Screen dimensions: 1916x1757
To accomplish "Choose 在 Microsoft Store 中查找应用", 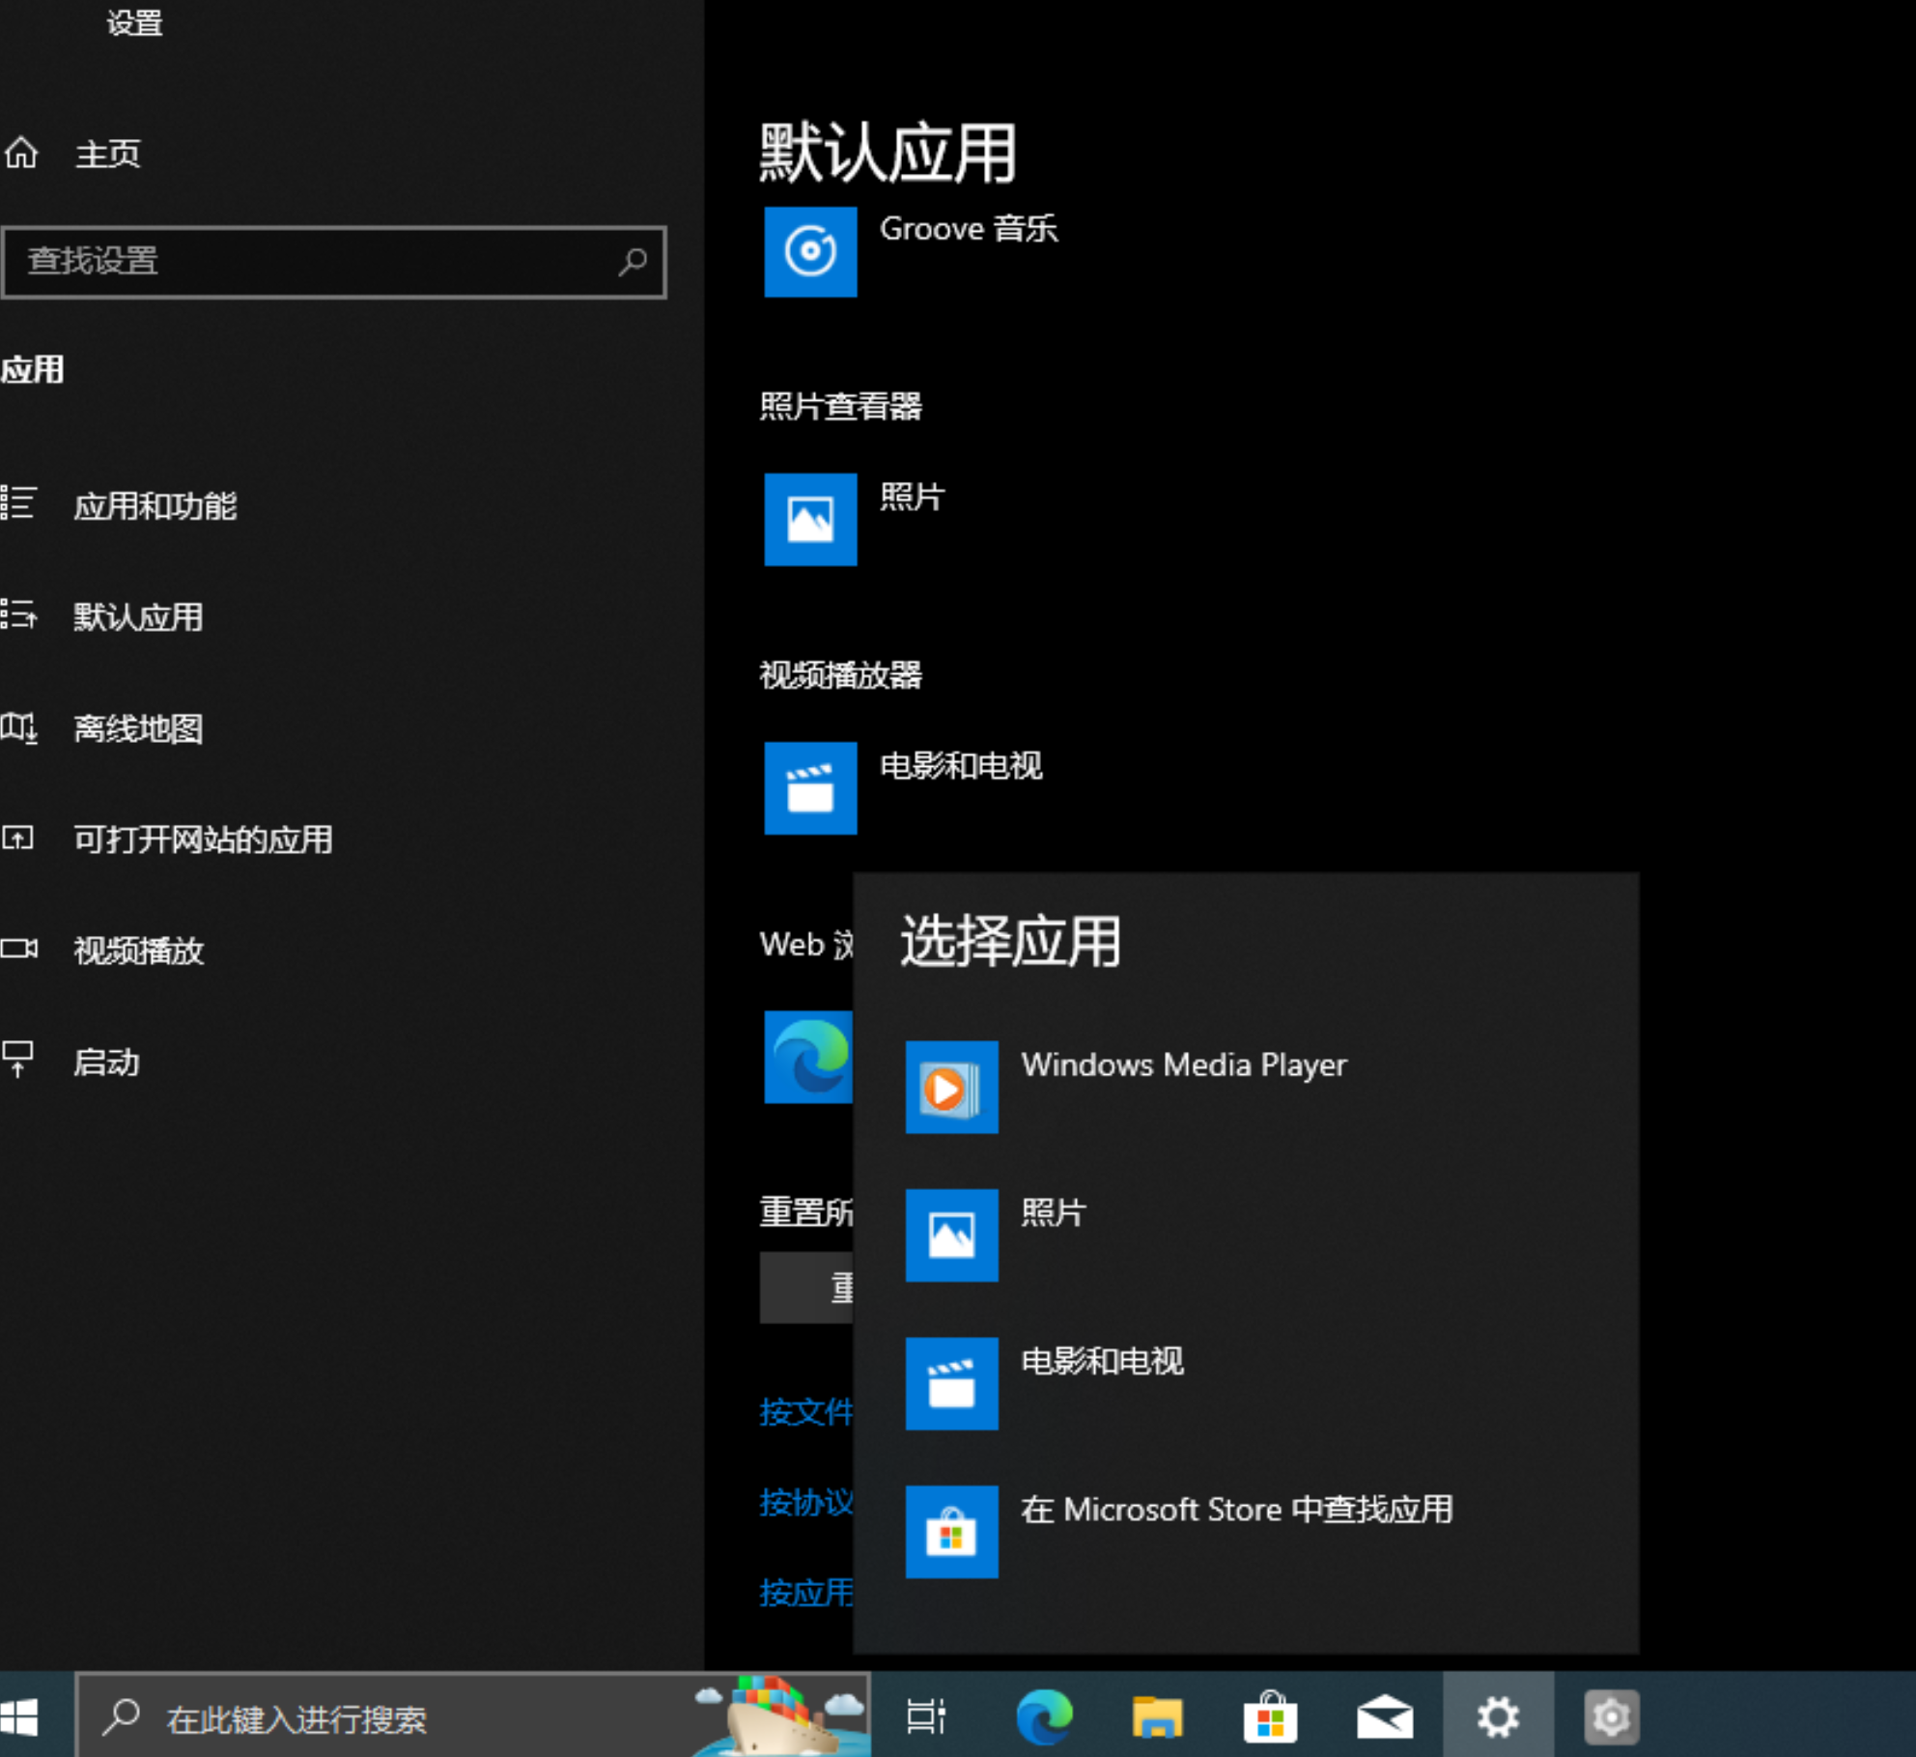I will (x=1236, y=1510).
